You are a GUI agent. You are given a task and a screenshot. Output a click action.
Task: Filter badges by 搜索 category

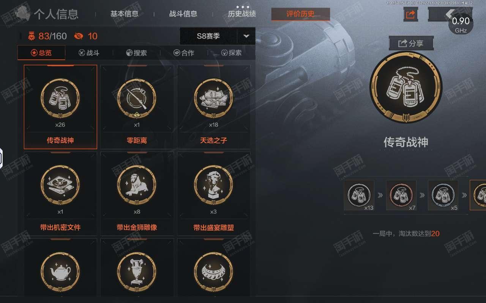pos(136,53)
